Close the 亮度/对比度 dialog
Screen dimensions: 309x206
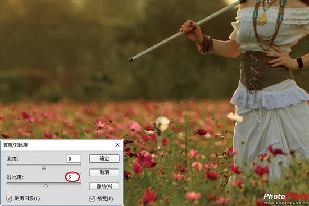[x=117, y=145]
